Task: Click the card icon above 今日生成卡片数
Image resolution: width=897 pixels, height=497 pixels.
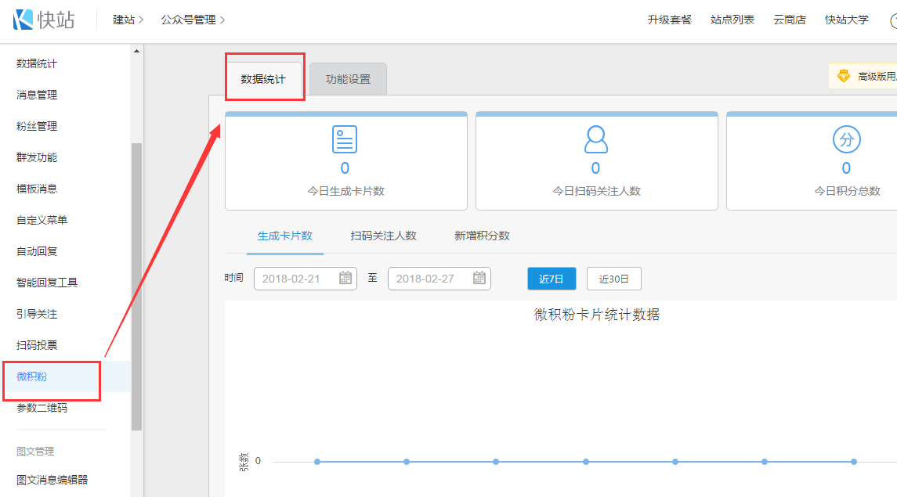Action: point(345,139)
